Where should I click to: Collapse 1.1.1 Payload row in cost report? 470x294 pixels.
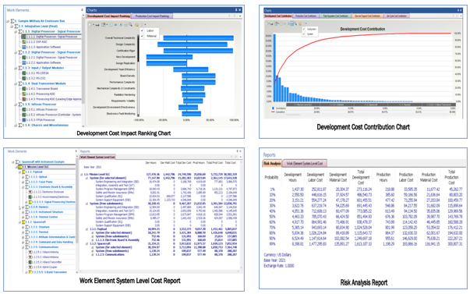(x=87, y=229)
